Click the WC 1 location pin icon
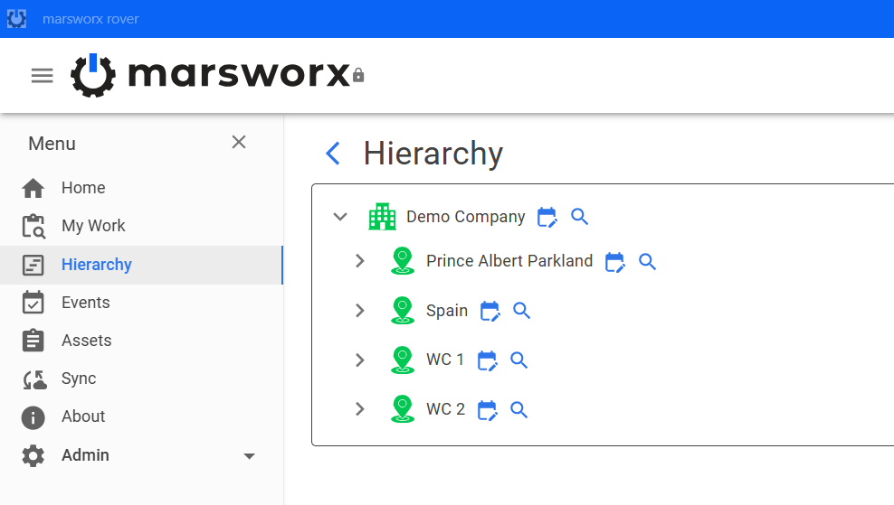Image resolution: width=894 pixels, height=505 pixels. pyautogui.click(x=403, y=360)
